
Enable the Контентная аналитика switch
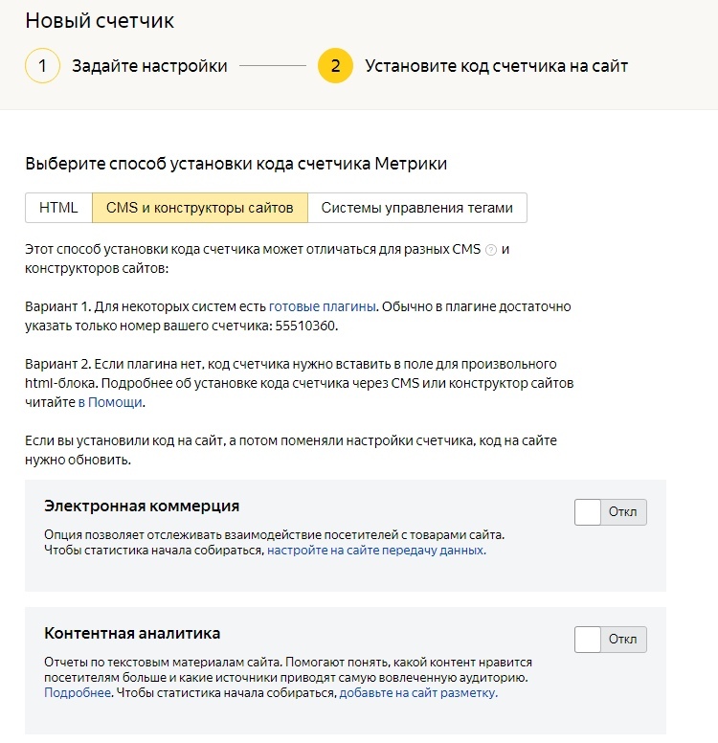(x=610, y=640)
